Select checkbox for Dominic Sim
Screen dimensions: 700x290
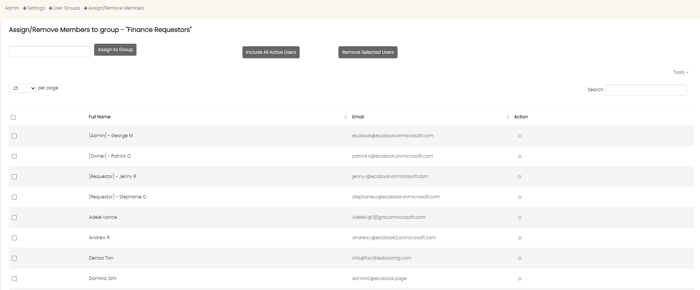coord(14,279)
